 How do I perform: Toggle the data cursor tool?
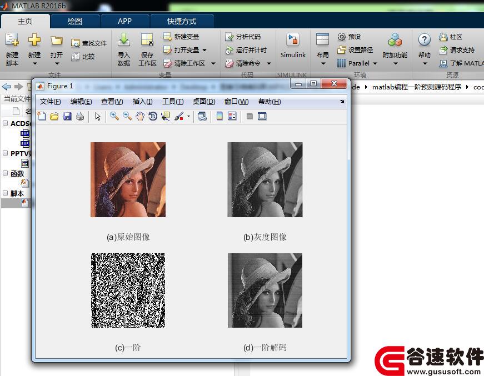166,116
